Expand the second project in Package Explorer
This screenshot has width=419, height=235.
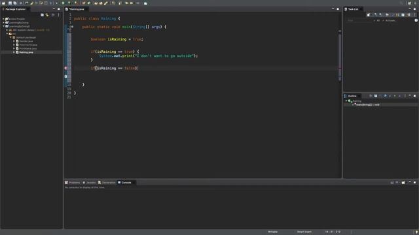[x=3, y=23]
